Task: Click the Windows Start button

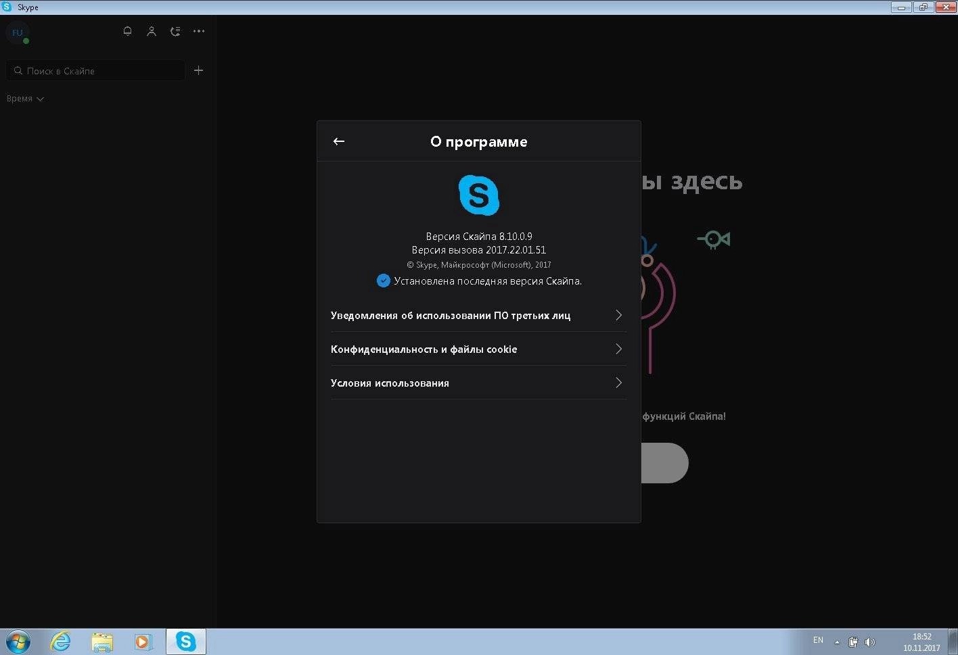Action: click(x=18, y=641)
